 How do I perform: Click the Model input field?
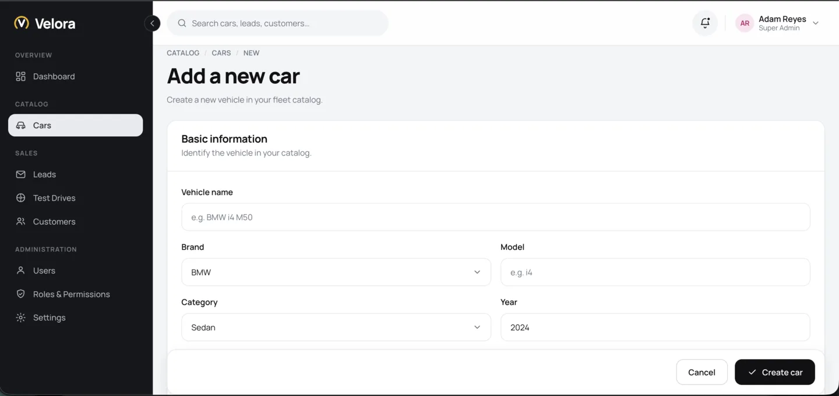point(655,272)
